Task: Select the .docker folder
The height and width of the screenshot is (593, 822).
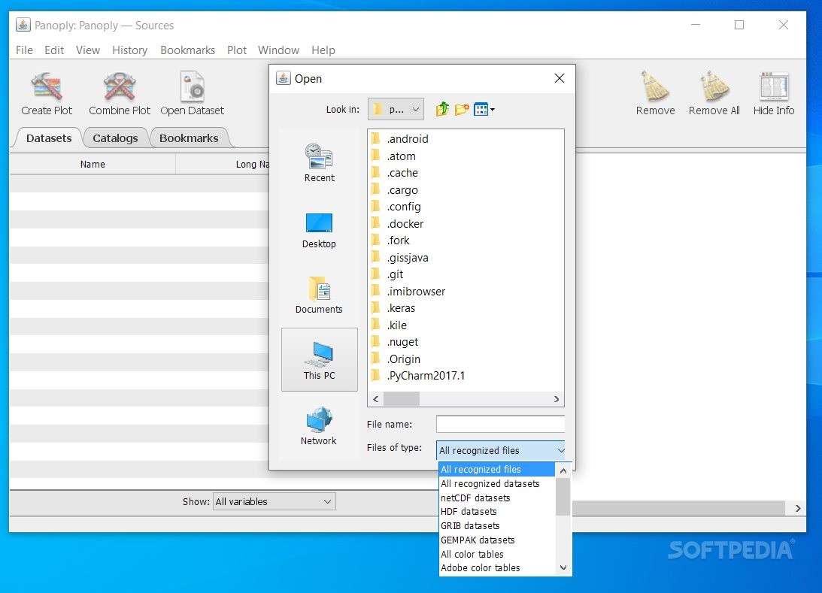Action: pyautogui.click(x=397, y=224)
